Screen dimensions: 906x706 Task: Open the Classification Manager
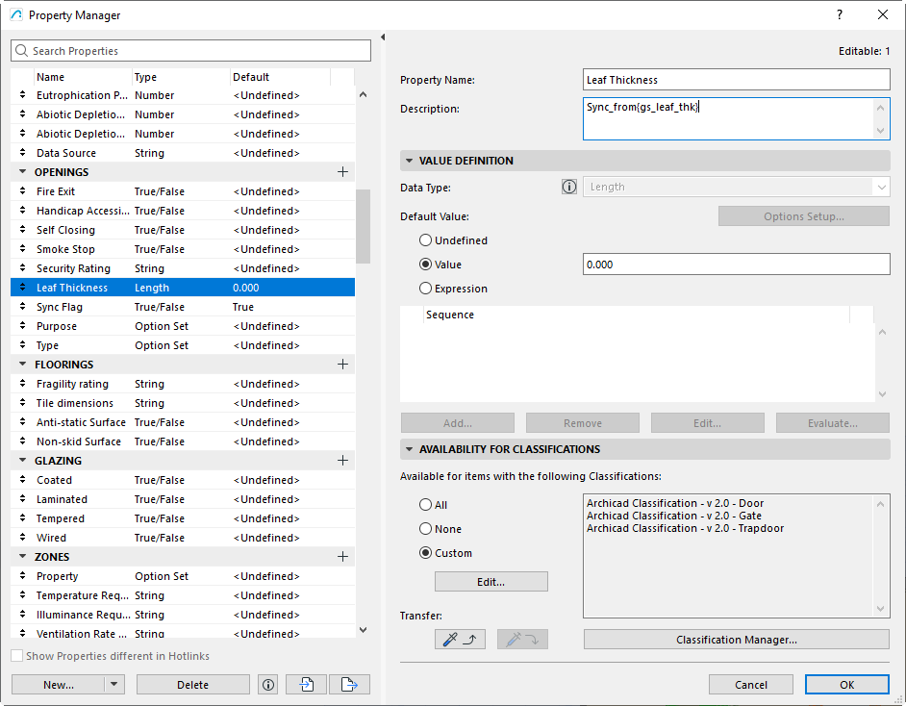(737, 640)
